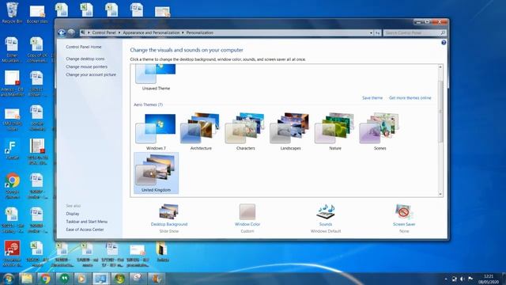Click Change mouse pointers link
This screenshot has width=506, height=285.
click(x=86, y=66)
